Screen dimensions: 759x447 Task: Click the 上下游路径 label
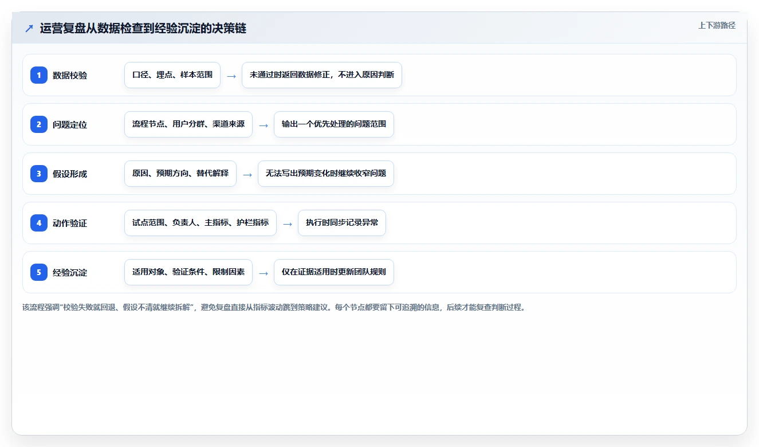(x=717, y=25)
